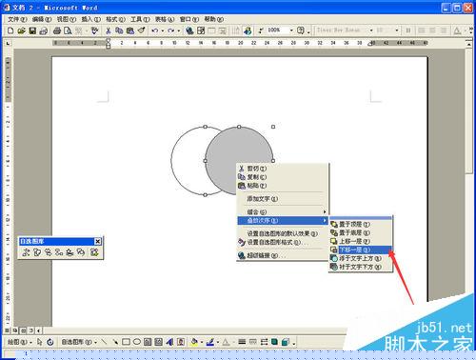Click the Line Color pen icon

210,342
